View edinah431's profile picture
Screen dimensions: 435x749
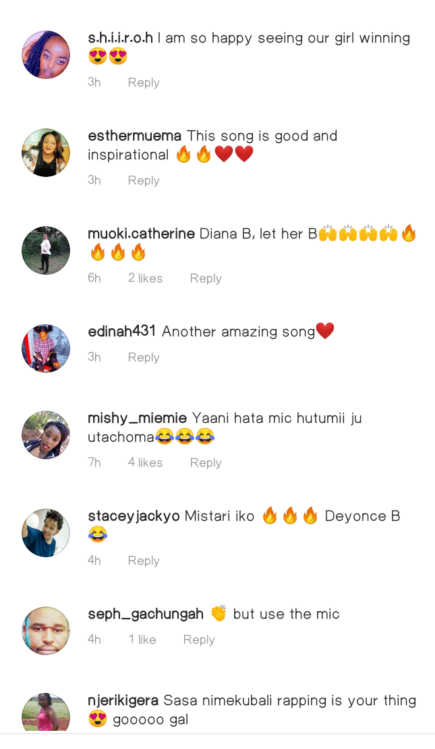pos(46,348)
